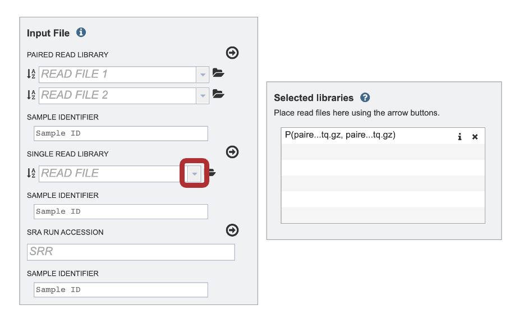Open folder browser for single READ FILE

tap(213, 173)
